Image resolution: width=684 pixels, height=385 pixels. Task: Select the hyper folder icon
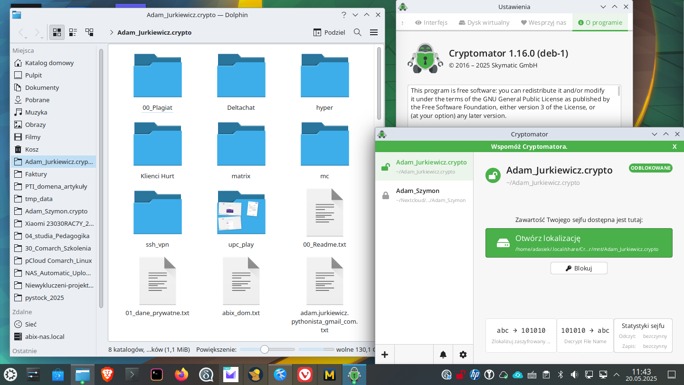(324, 76)
